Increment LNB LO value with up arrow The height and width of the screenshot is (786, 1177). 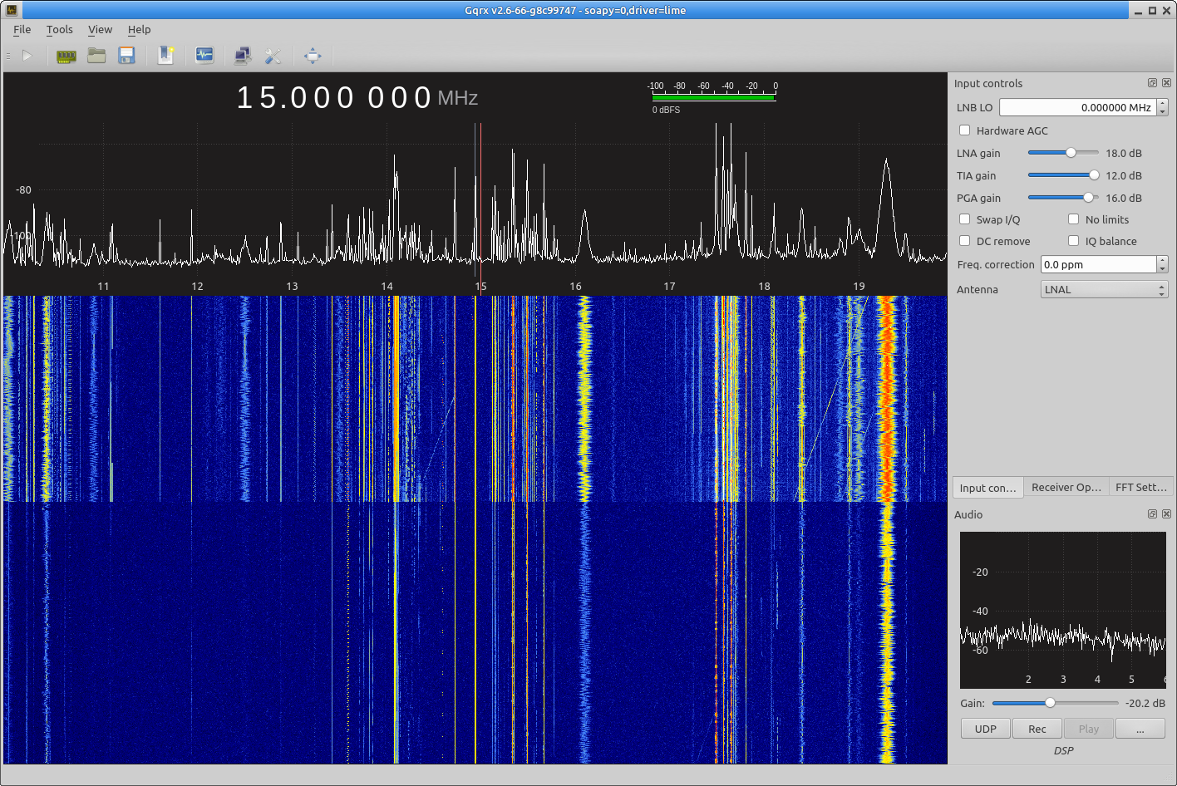pyautogui.click(x=1162, y=104)
